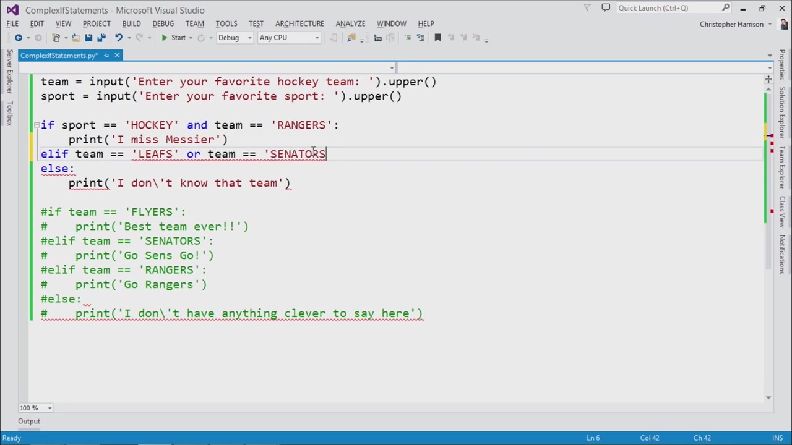Click the Find in Files toolbar icon
The image size is (792, 445).
(351, 38)
